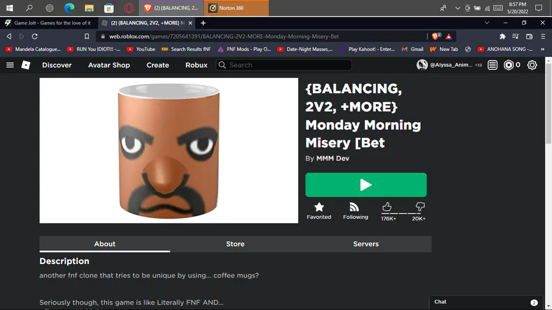552x310 pixels.
Task: Launch Microsoft Edge from the taskbar
Action: (x=69, y=8)
